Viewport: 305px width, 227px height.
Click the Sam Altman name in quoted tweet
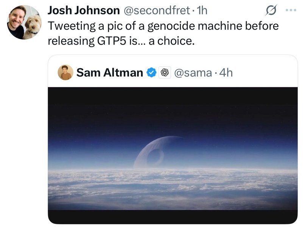click(x=109, y=72)
